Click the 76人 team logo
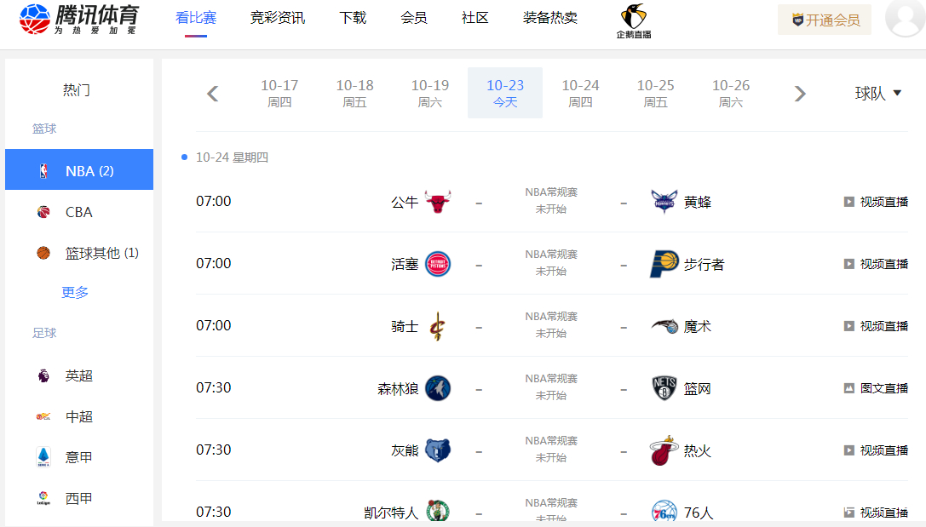Screen dimensions: 926x527 (664, 512)
